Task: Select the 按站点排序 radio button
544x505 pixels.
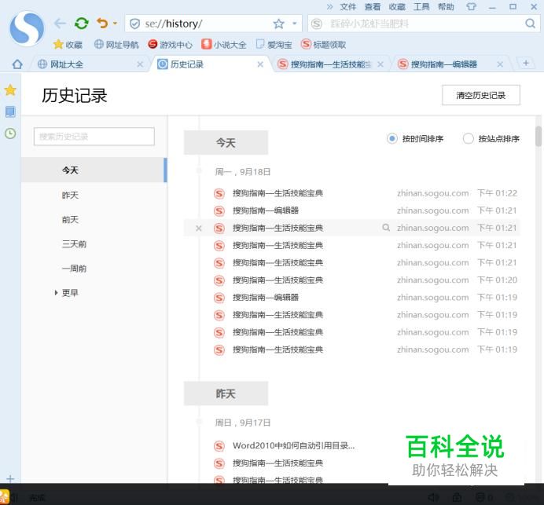Action: pos(468,139)
